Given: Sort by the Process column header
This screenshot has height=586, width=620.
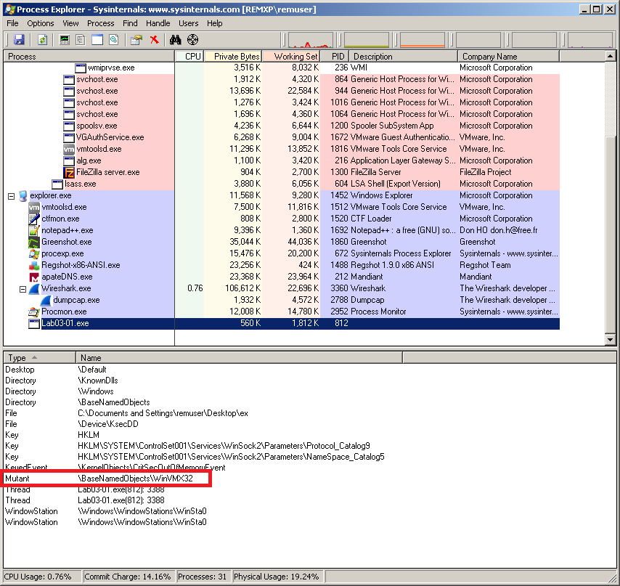Looking at the screenshot, I should [x=89, y=57].
